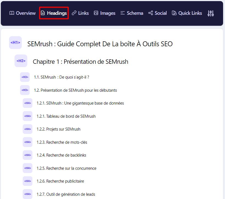This screenshot has width=225, height=199.
Task: Click H3 badge beside 'pour les débutants'
Action: point(25,90)
